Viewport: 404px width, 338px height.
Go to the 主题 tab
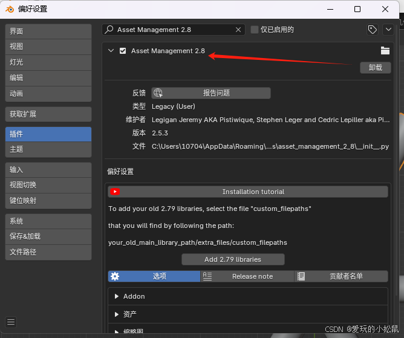click(48, 149)
